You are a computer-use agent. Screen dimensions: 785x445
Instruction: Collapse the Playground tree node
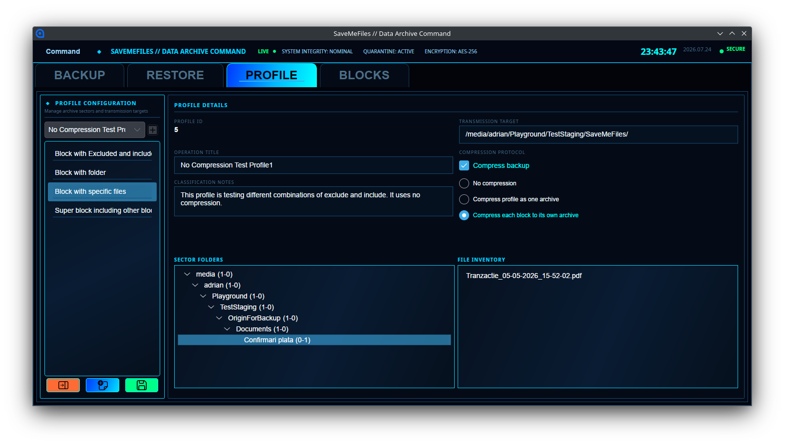(203, 296)
